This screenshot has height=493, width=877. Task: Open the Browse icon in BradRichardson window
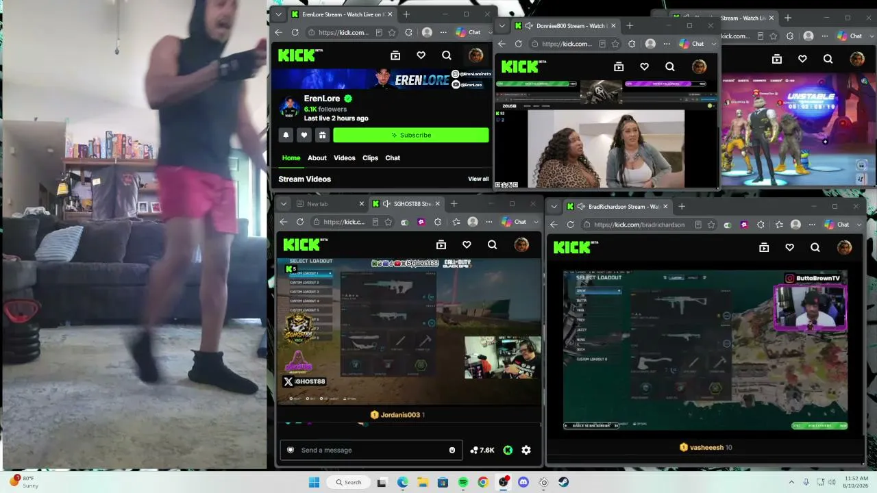764,247
